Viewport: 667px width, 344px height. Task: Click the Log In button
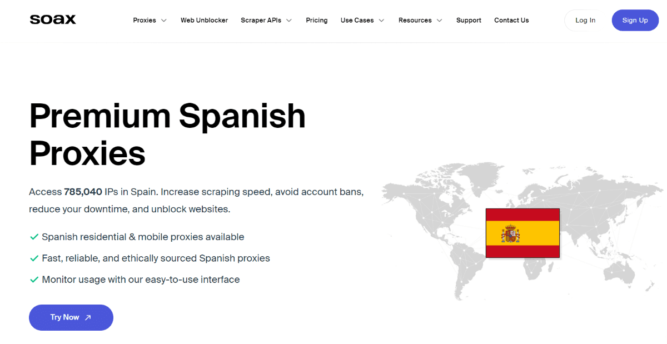click(585, 20)
